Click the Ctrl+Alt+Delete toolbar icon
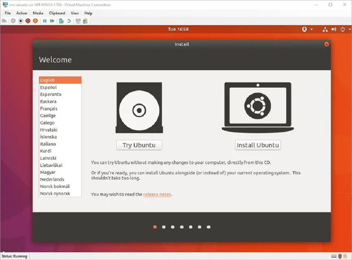This screenshot has height=260, width=352. (x=4, y=21)
